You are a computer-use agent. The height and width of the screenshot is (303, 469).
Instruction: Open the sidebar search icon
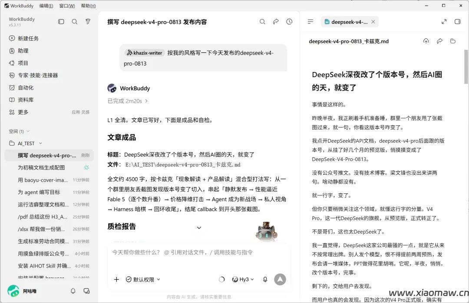pos(75,22)
